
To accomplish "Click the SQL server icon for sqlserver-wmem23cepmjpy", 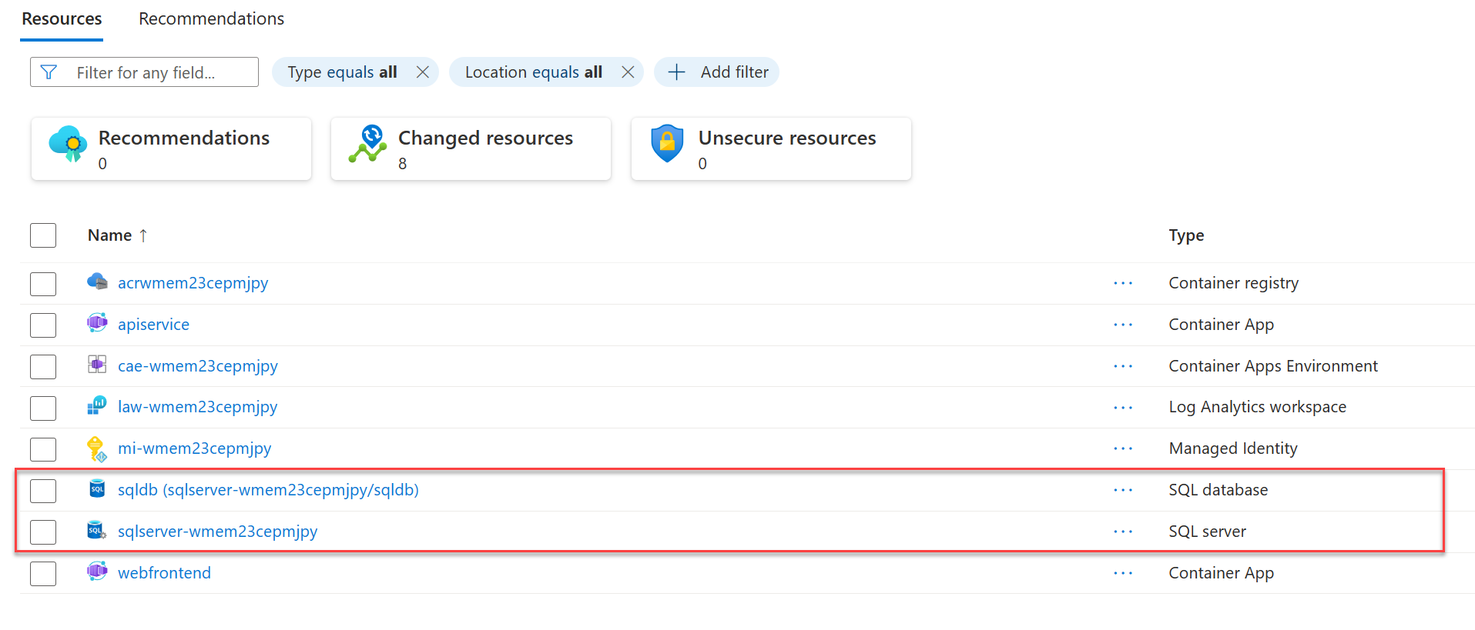I will [97, 530].
